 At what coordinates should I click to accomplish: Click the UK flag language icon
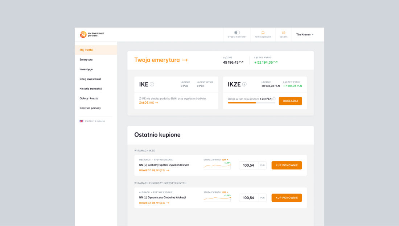coord(82,121)
